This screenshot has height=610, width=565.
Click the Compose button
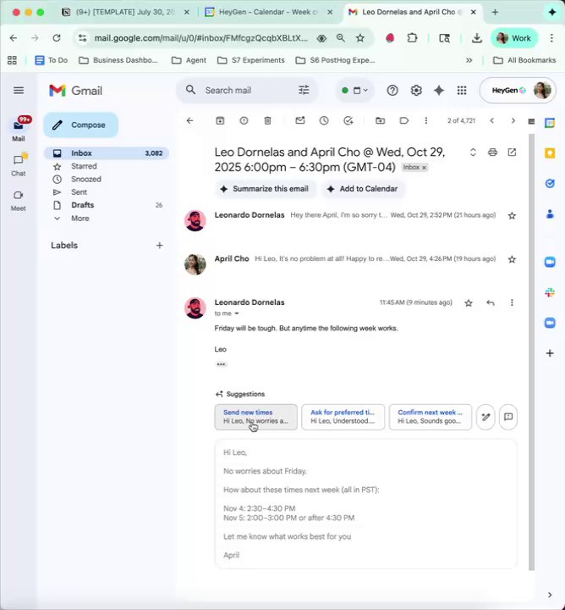pos(80,125)
